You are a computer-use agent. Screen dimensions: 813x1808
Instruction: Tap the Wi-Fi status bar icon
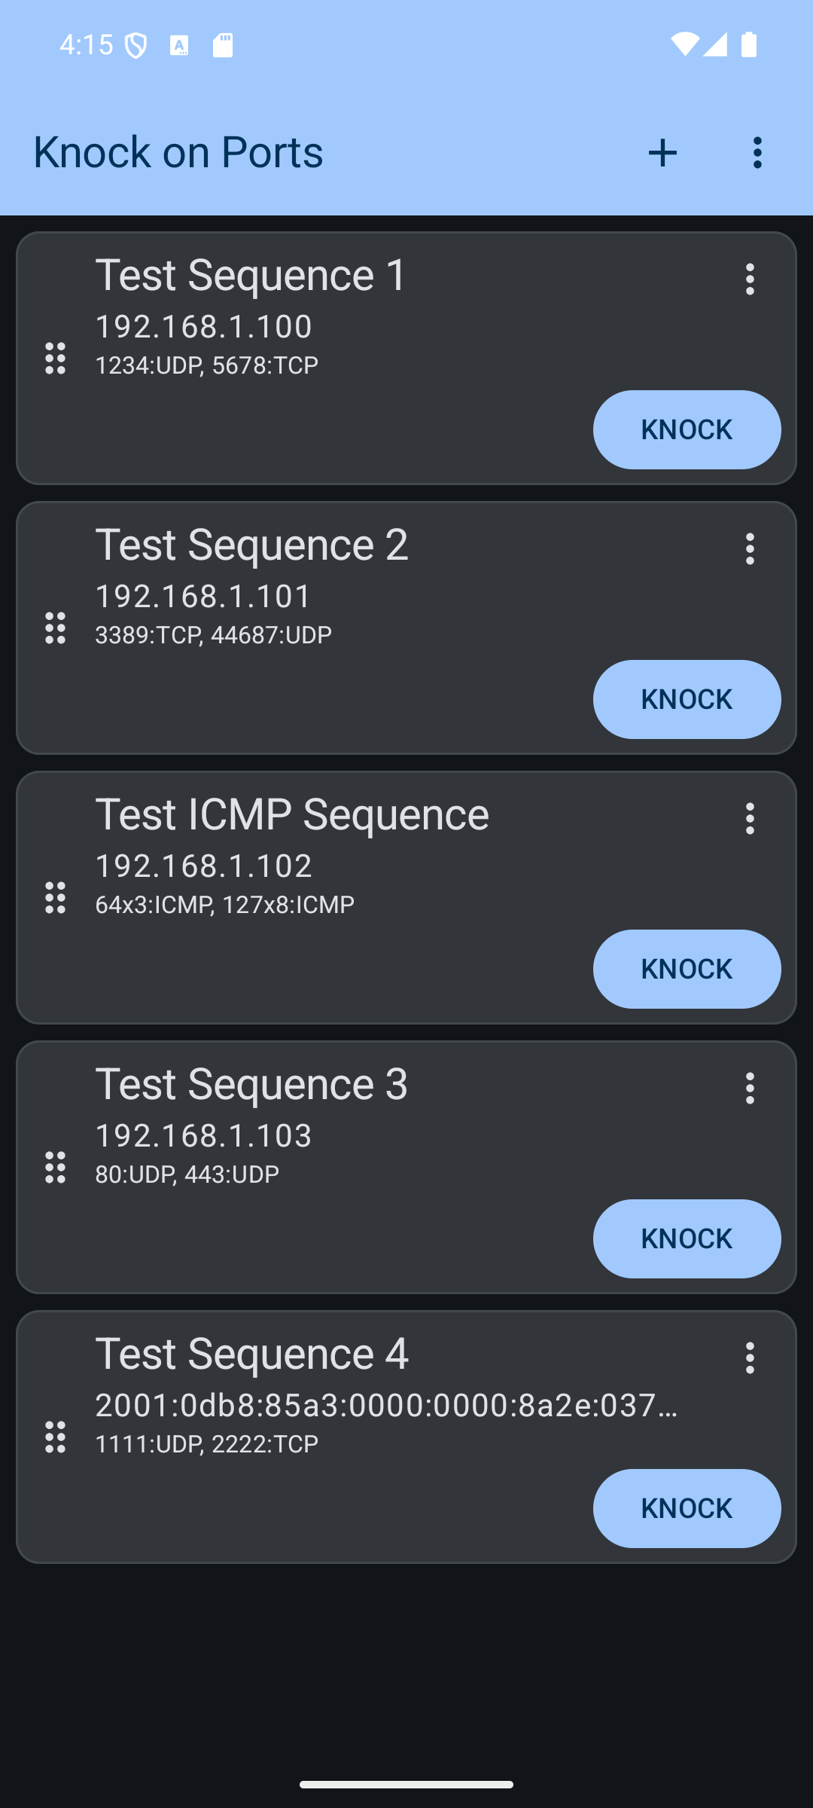click(x=684, y=44)
